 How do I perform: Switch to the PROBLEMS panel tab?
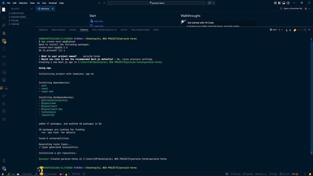click(x=43, y=30)
